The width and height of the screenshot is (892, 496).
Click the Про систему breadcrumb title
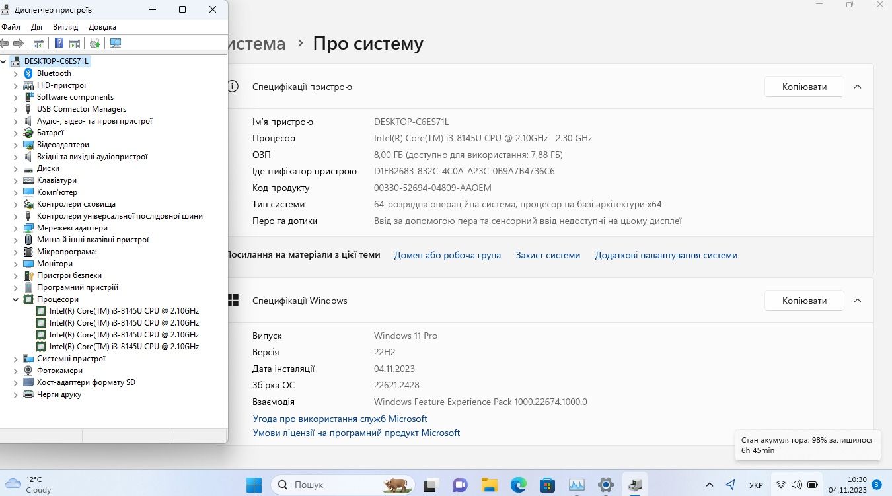click(368, 44)
